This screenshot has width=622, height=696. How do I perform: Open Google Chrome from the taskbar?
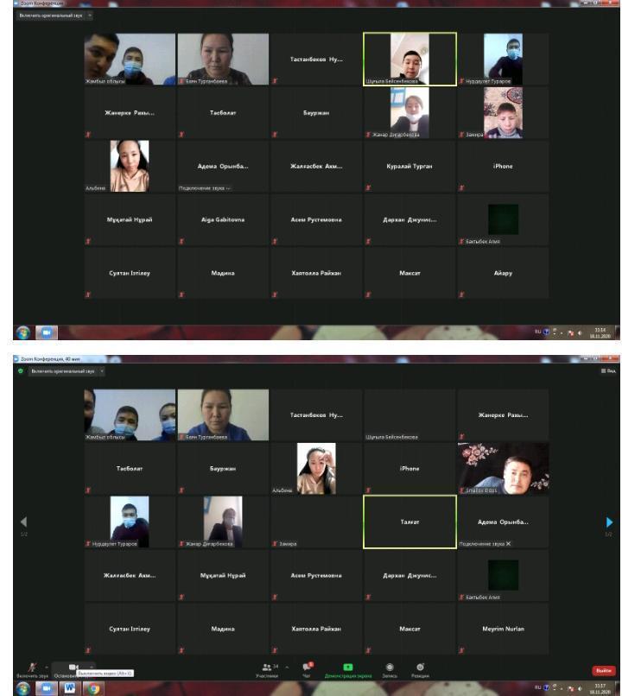click(93, 688)
